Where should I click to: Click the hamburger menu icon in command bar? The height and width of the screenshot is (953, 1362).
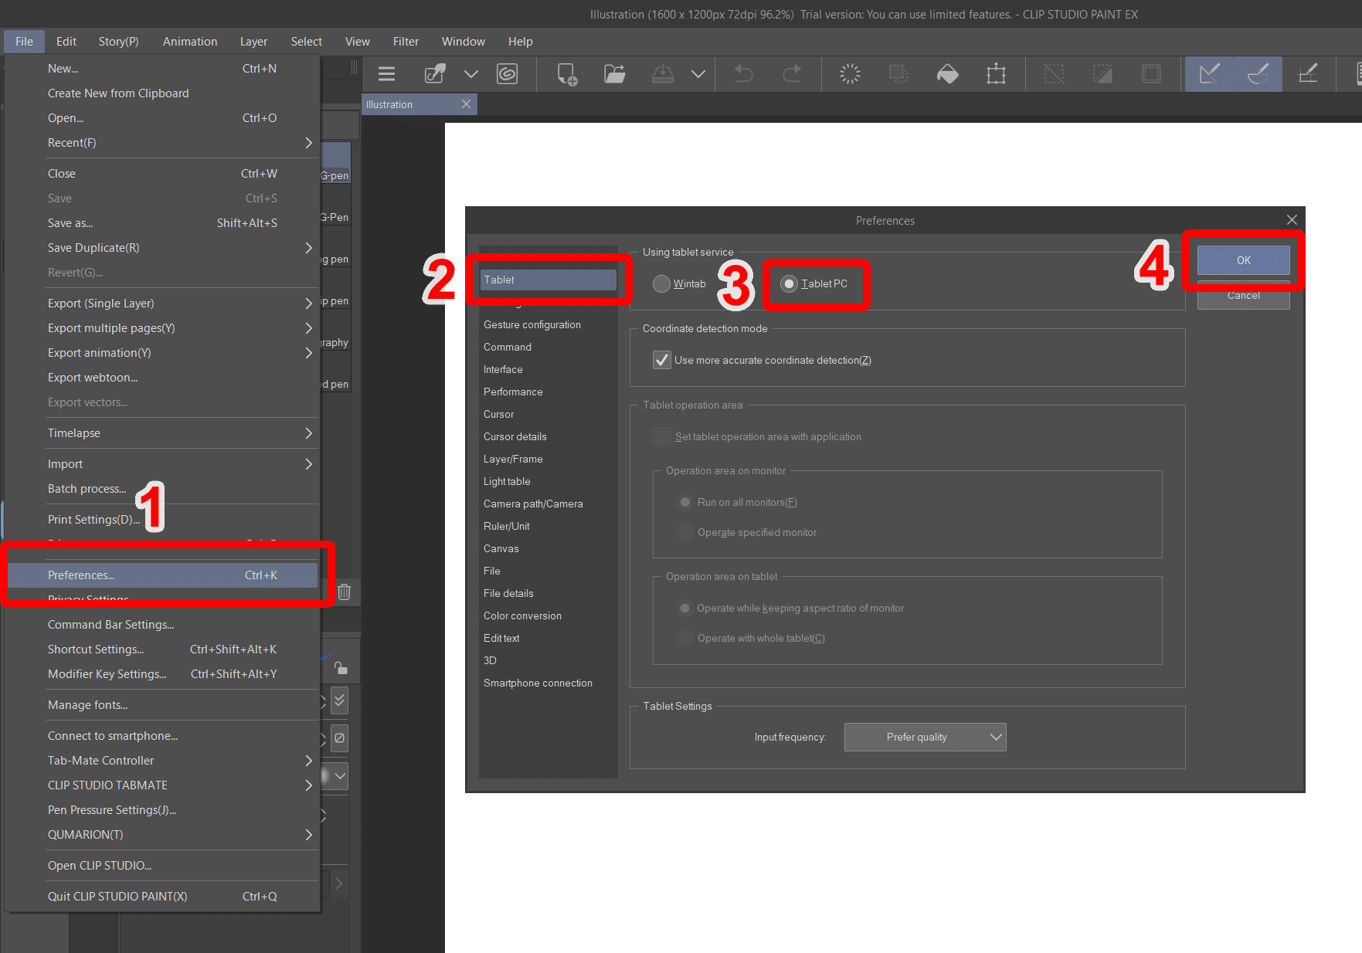click(x=386, y=74)
